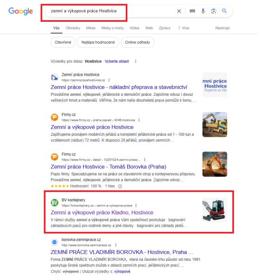Image resolution: width=258 pixels, height=279 pixels.
Task: Clear the search query with X icon
Action: (x=179, y=11)
